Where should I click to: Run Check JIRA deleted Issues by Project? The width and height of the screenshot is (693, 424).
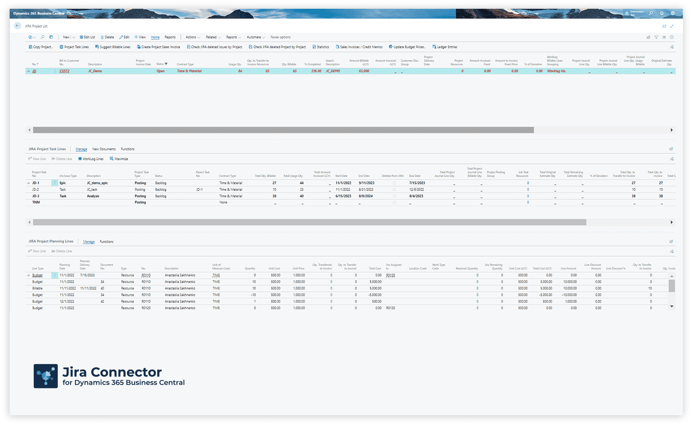(215, 47)
